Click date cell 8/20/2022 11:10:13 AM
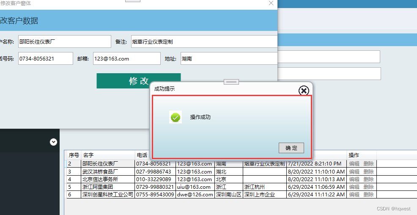Image resolution: width=417 pixels, height=215 pixels. [x=316, y=179]
